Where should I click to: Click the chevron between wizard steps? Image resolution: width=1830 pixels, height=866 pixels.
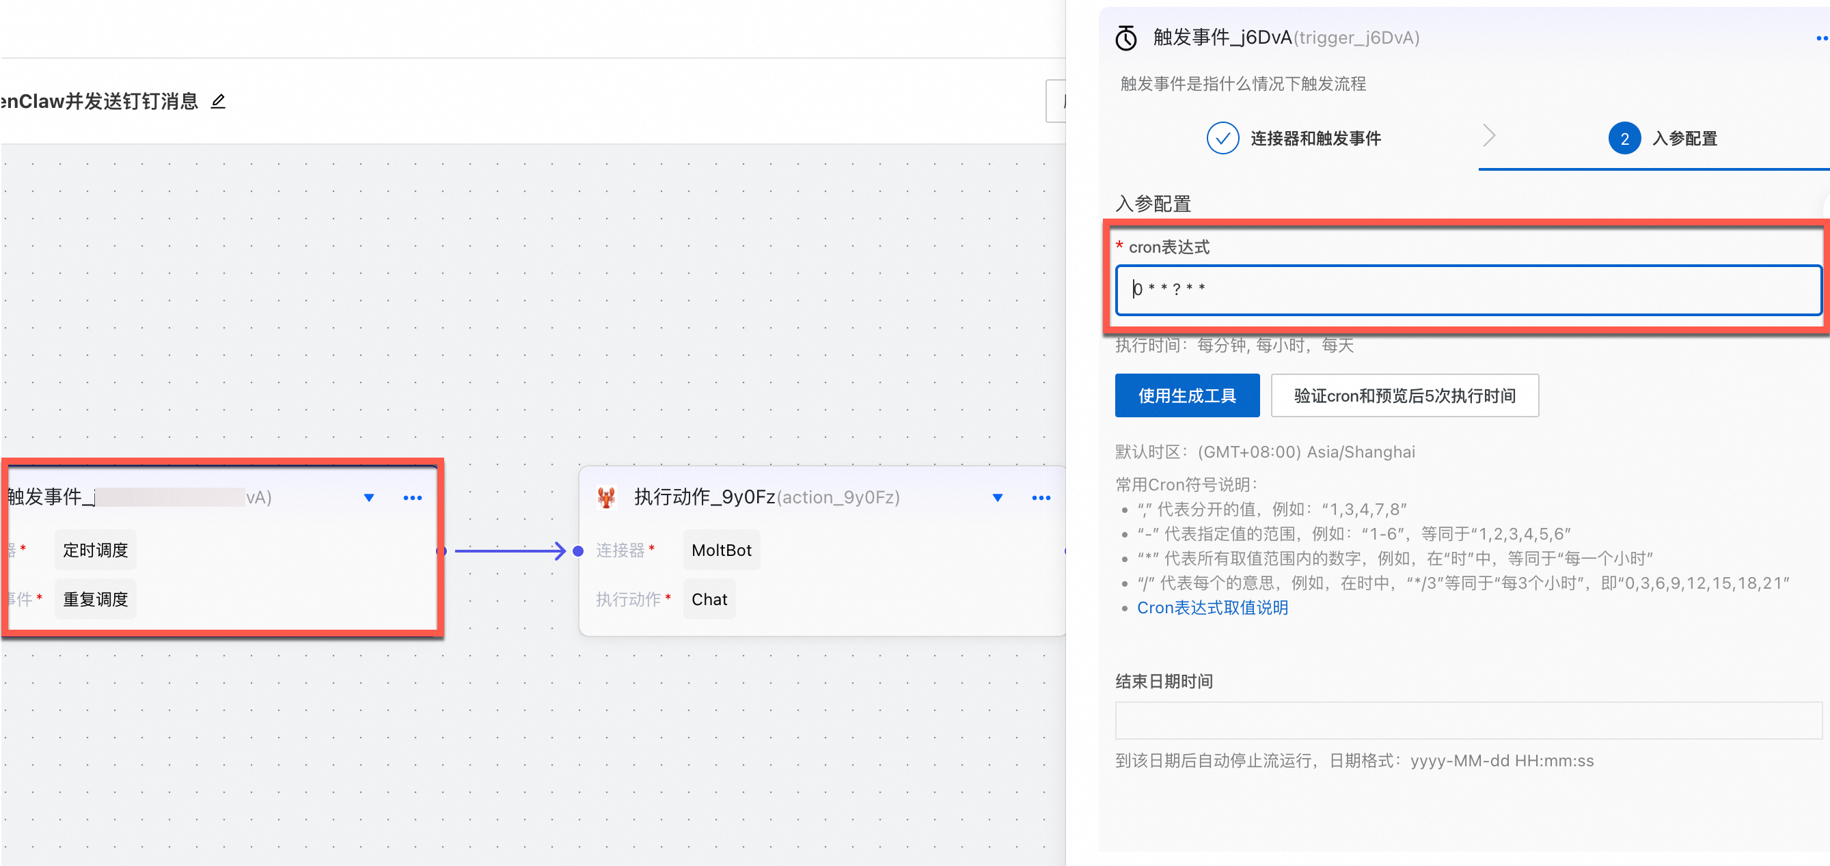coord(1489,135)
